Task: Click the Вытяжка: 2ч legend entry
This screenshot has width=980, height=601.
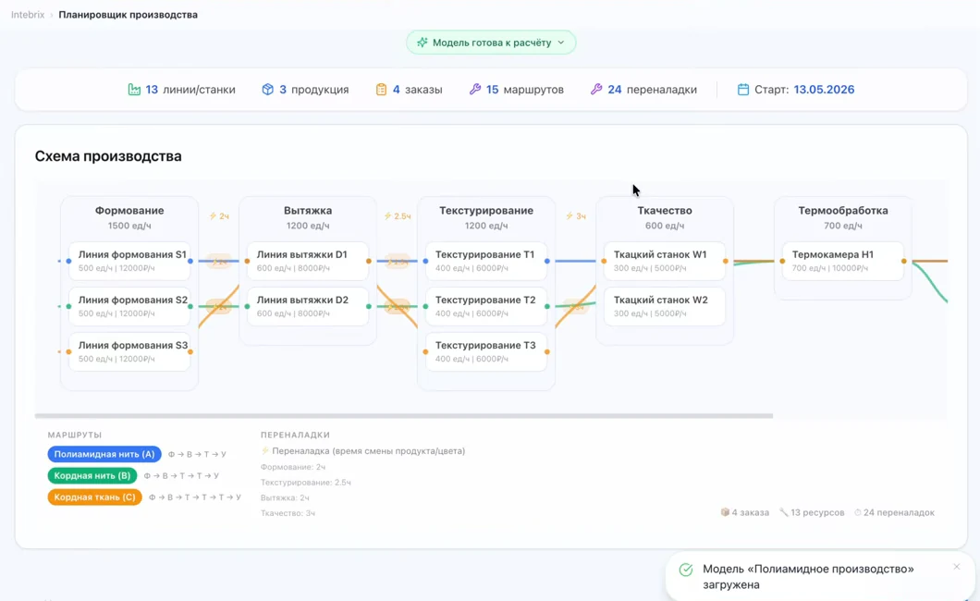Action: point(285,498)
